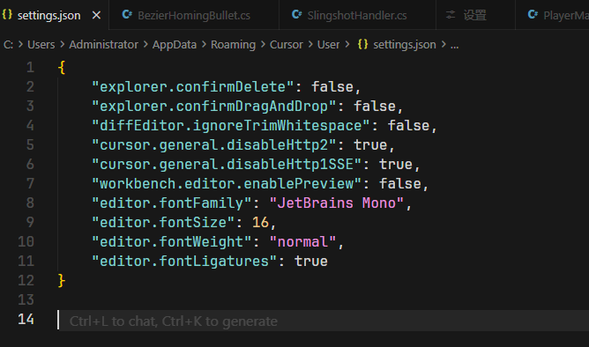Screen dimensions: 589x347
Task: Click the Cursor breadcrumb folder
Action: [287, 45]
